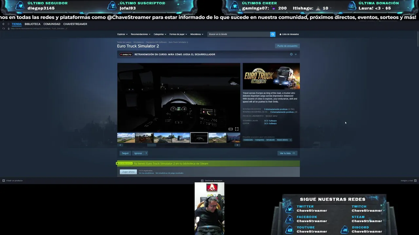Click the thumbnail strip scrollbar handle
This screenshot has height=235, width=419.
click(152, 145)
